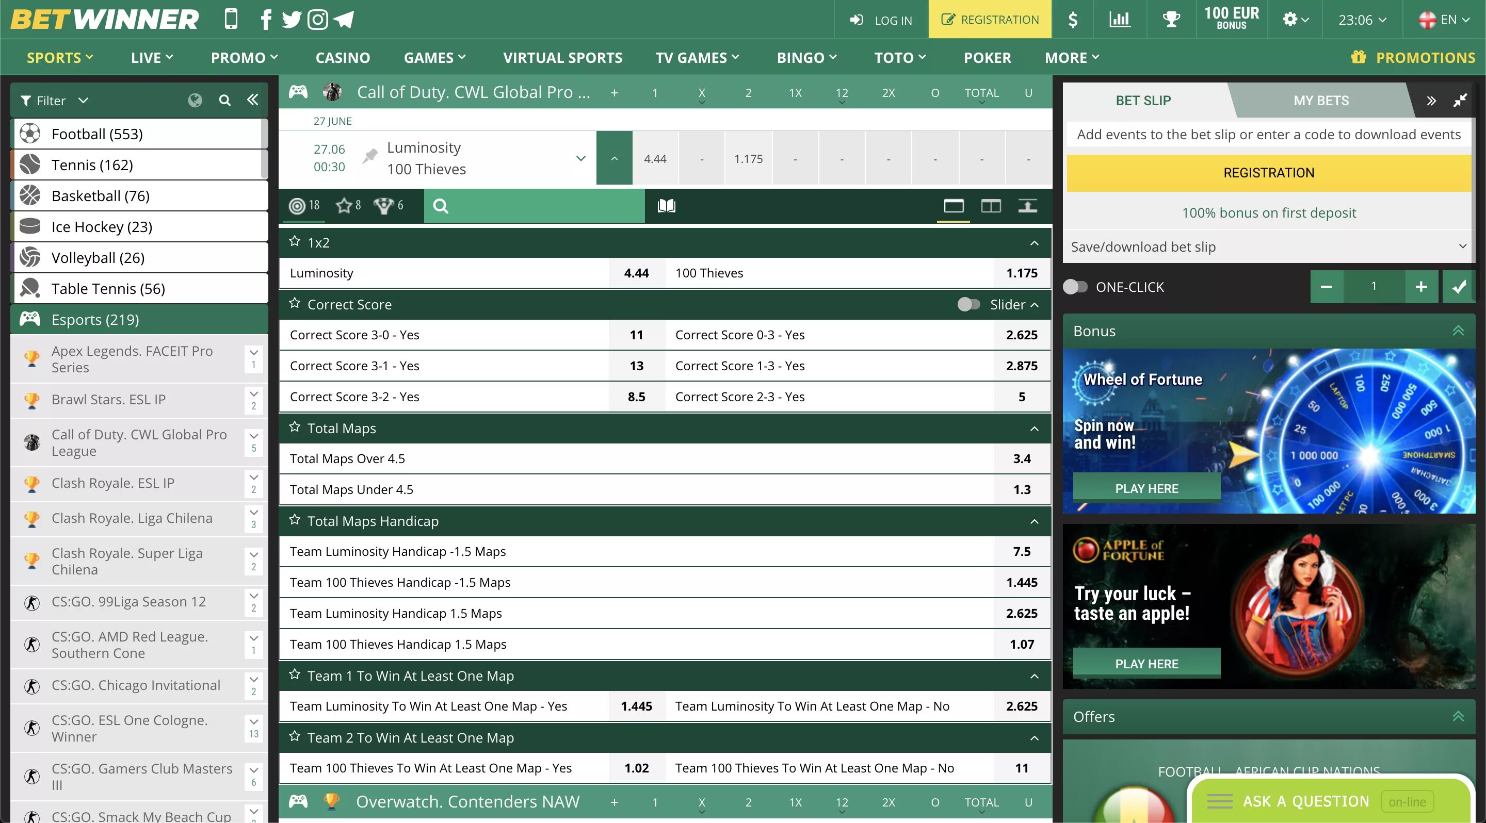Viewport: 1486px width, 823px height.
Task: Open the Filter dropdown in sidebar
Action: [54, 100]
